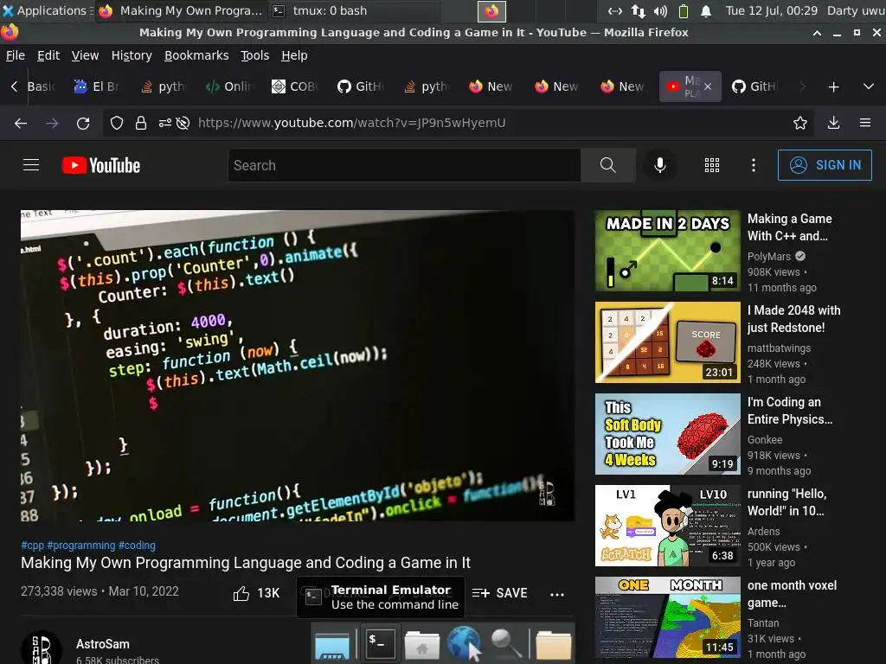Click the address bar URL

point(351,123)
